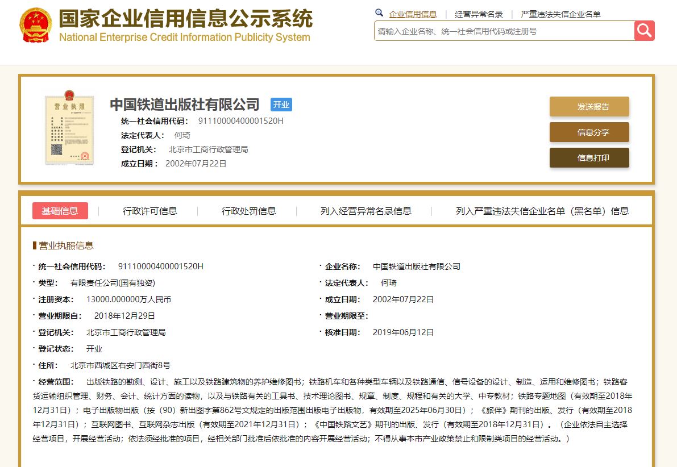The height and width of the screenshot is (467, 677).
Task: Click the address 北京市西城区右安门西街8号
Action: [x=120, y=365]
